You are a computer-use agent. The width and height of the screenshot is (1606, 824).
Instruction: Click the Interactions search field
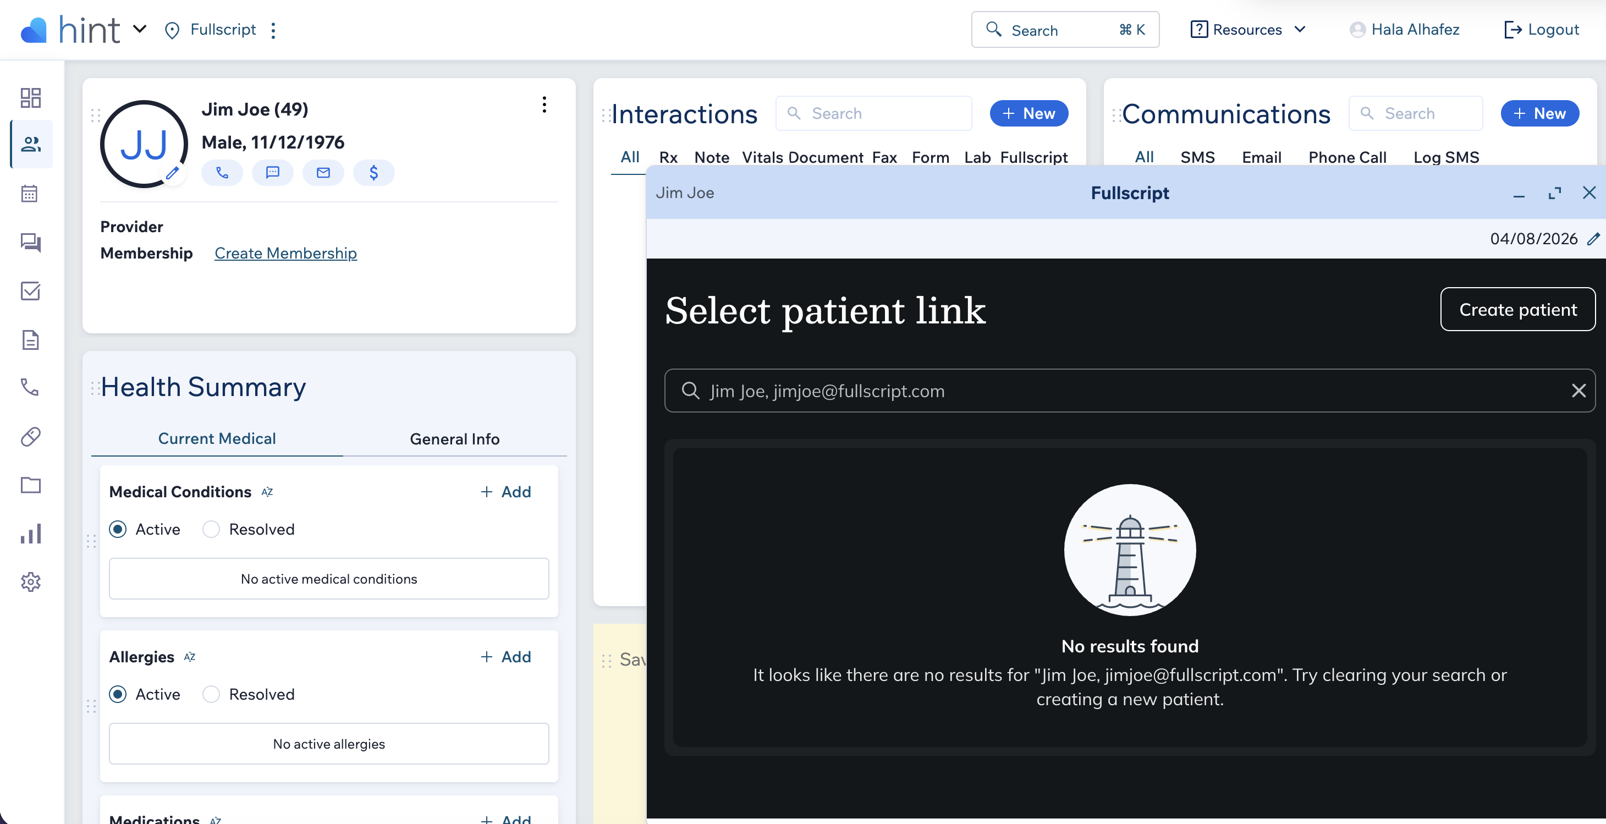873,113
